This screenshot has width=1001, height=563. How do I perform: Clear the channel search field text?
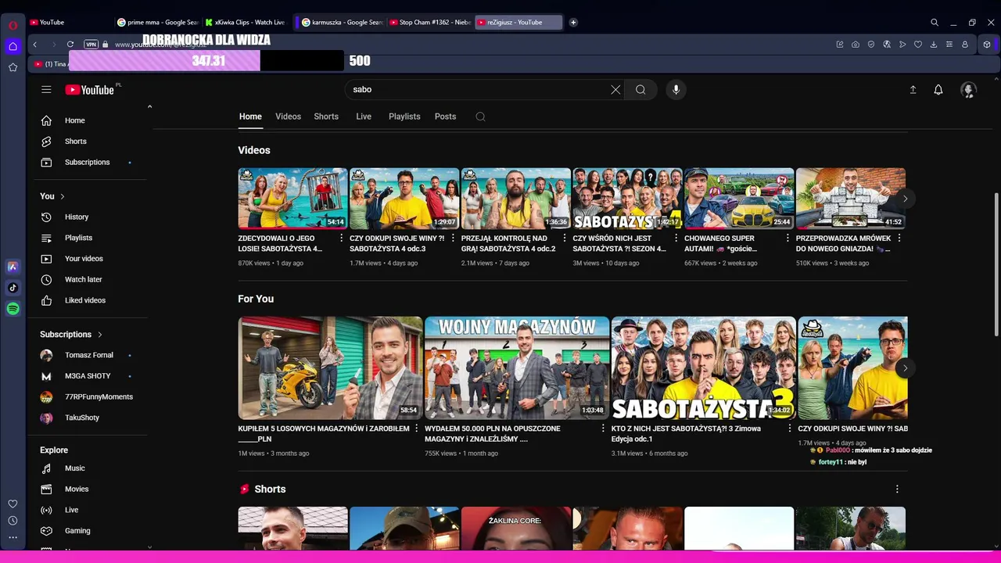pos(615,90)
